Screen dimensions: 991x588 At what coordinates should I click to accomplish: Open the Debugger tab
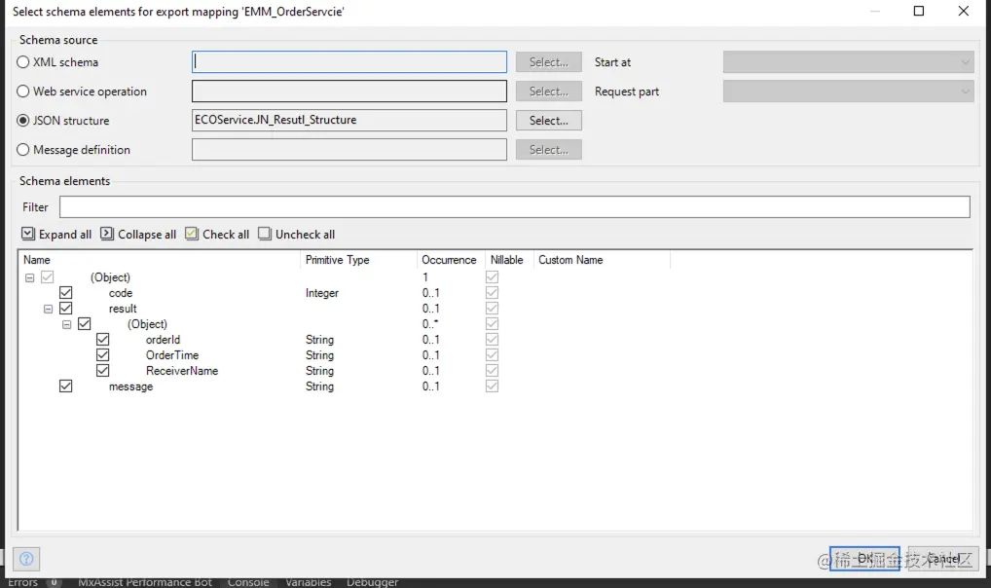click(372, 582)
